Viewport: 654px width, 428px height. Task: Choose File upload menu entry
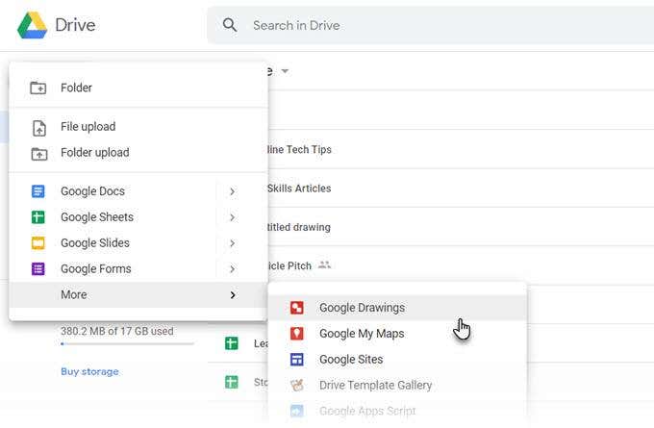(138, 127)
